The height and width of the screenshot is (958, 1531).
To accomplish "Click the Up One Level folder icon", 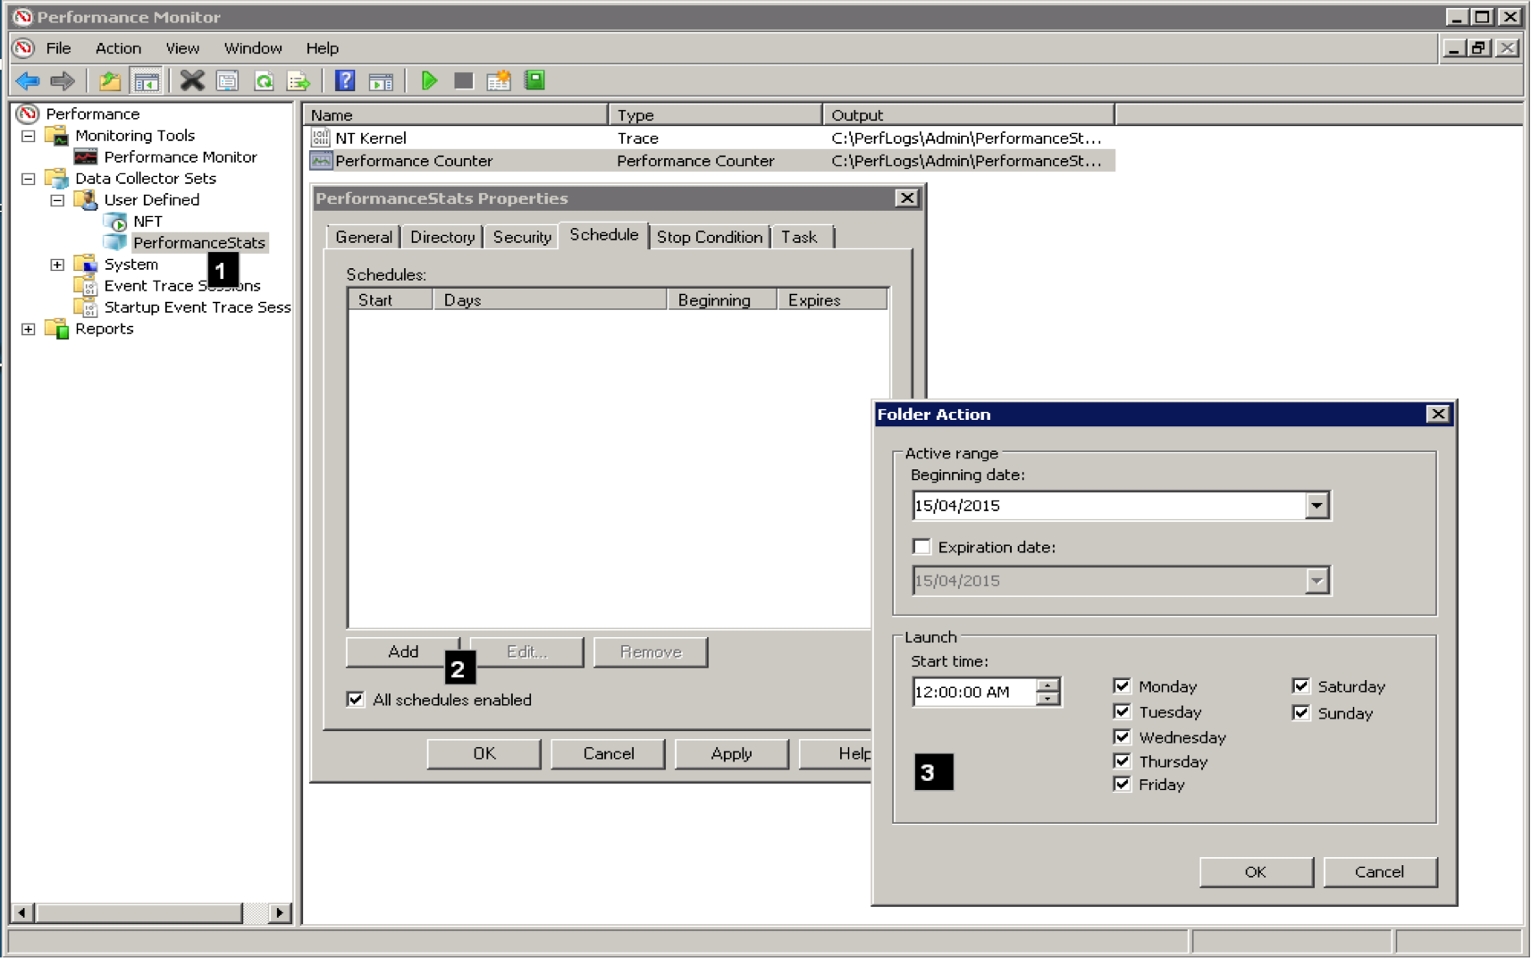I will (x=110, y=81).
